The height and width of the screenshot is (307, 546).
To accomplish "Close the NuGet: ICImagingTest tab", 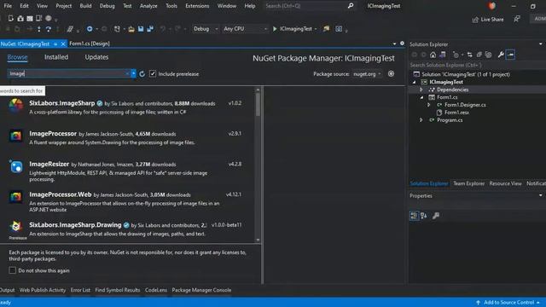I will (63, 43).
